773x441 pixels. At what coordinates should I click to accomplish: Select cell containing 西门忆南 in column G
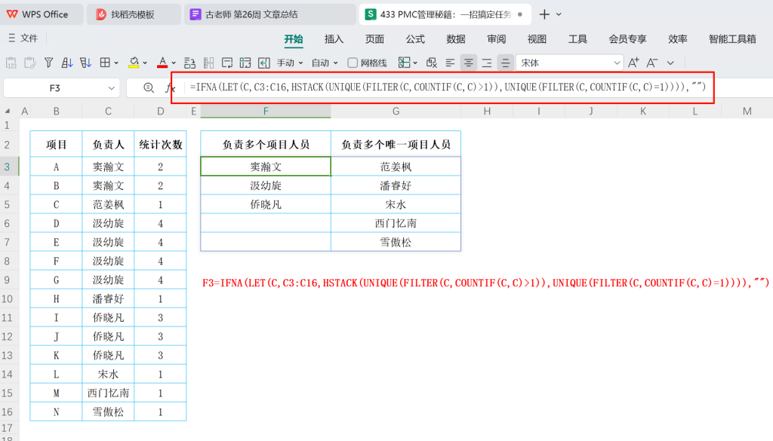coord(396,223)
